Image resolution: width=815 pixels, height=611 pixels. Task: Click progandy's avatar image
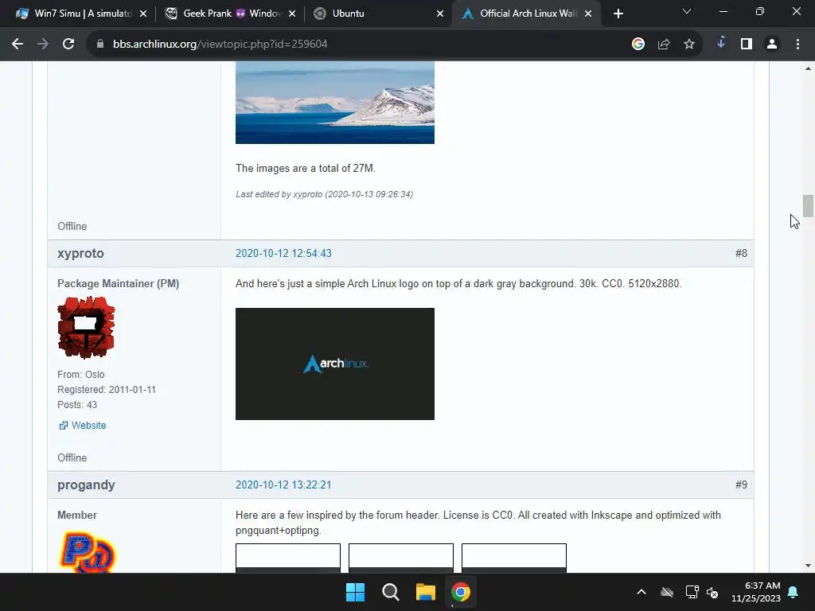pyautogui.click(x=88, y=552)
